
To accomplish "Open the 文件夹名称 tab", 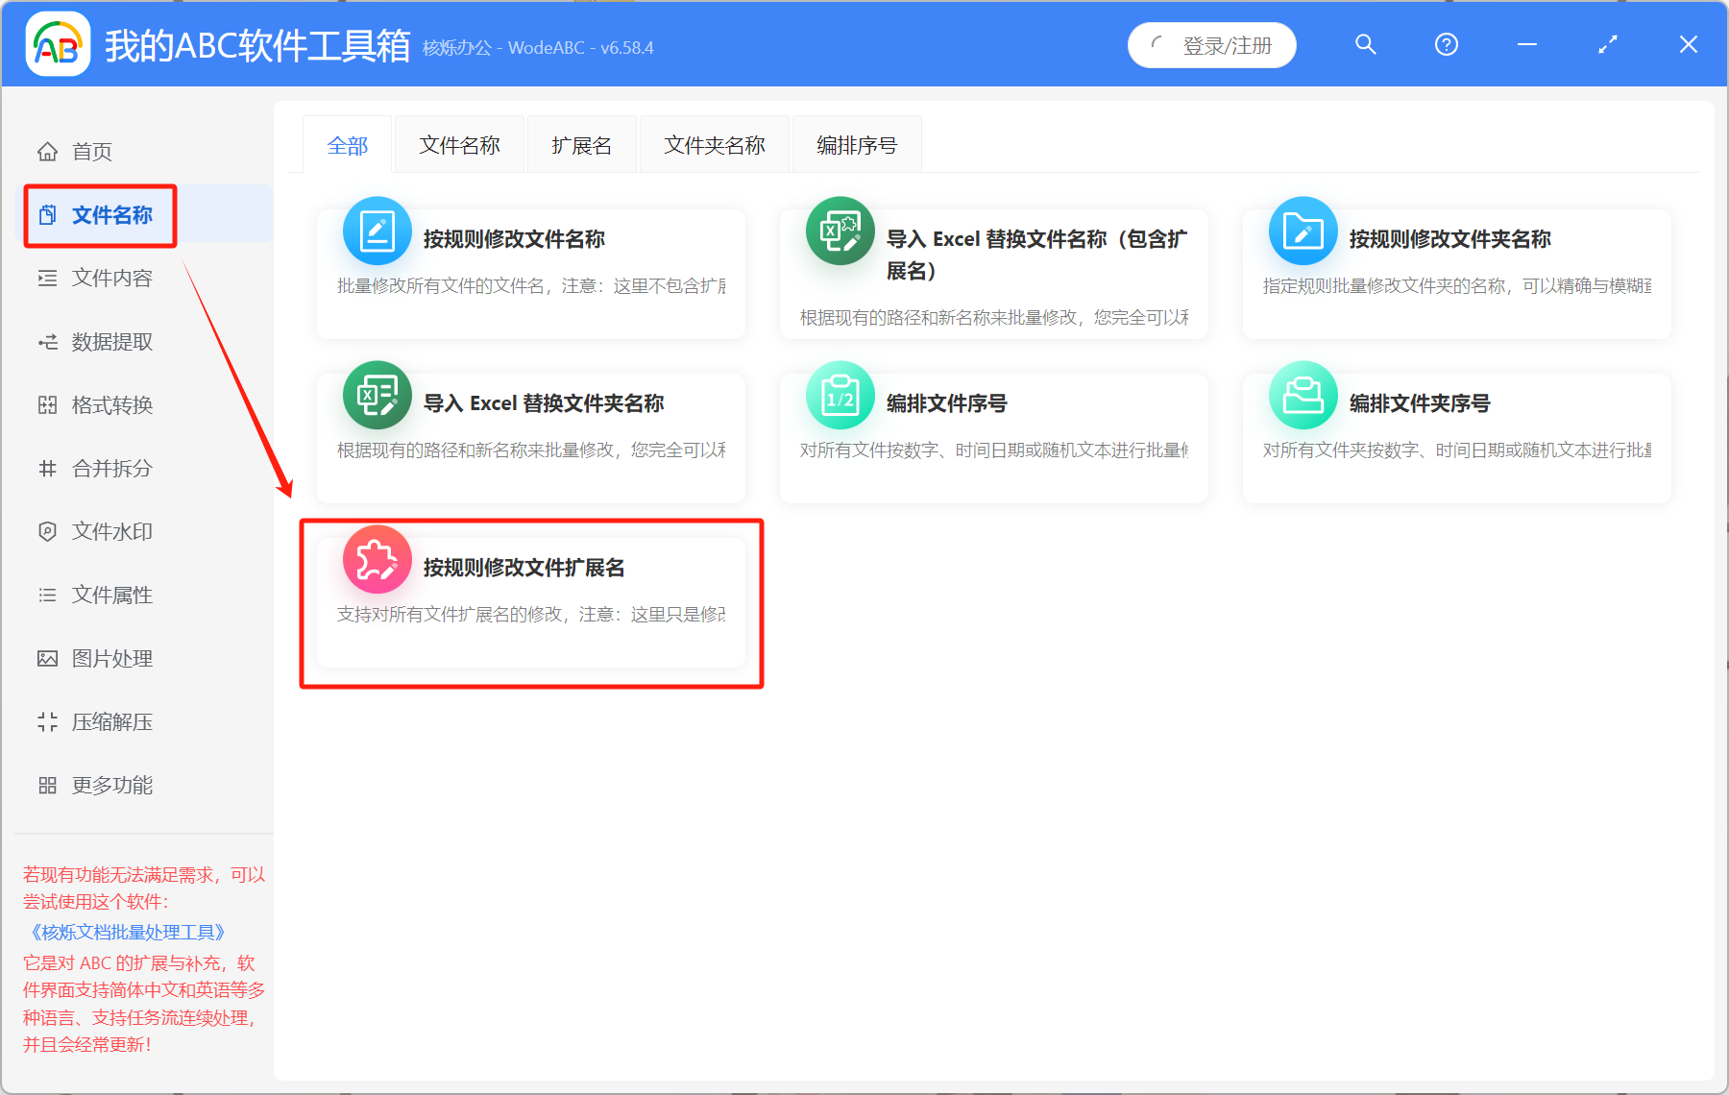I will point(714,144).
